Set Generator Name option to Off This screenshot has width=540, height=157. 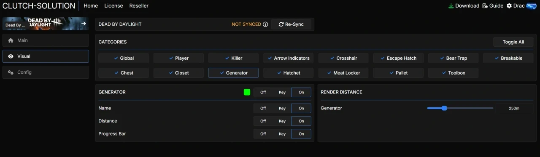tap(263, 108)
